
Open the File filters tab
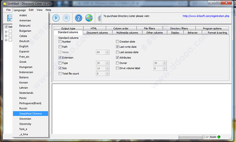coord(149,28)
